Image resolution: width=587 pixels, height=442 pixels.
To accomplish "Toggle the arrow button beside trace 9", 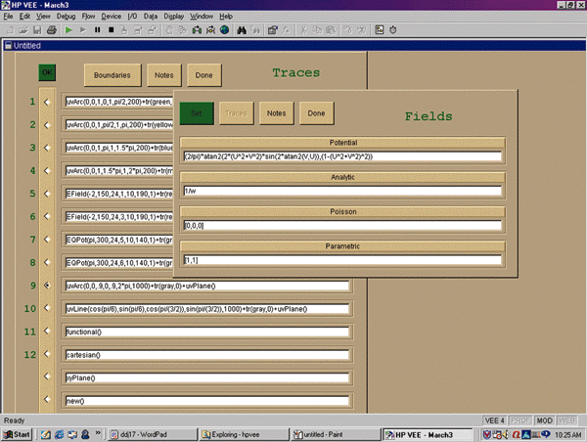I will (45, 286).
